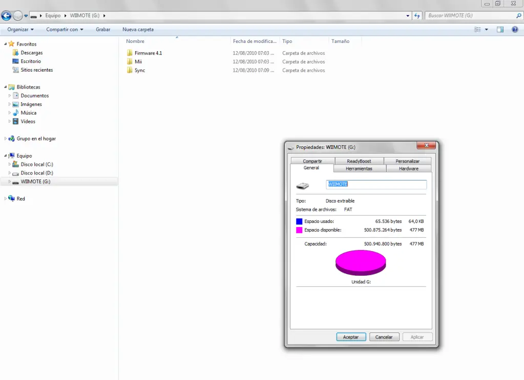Click the Sync folder icon

[x=130, y=70]
